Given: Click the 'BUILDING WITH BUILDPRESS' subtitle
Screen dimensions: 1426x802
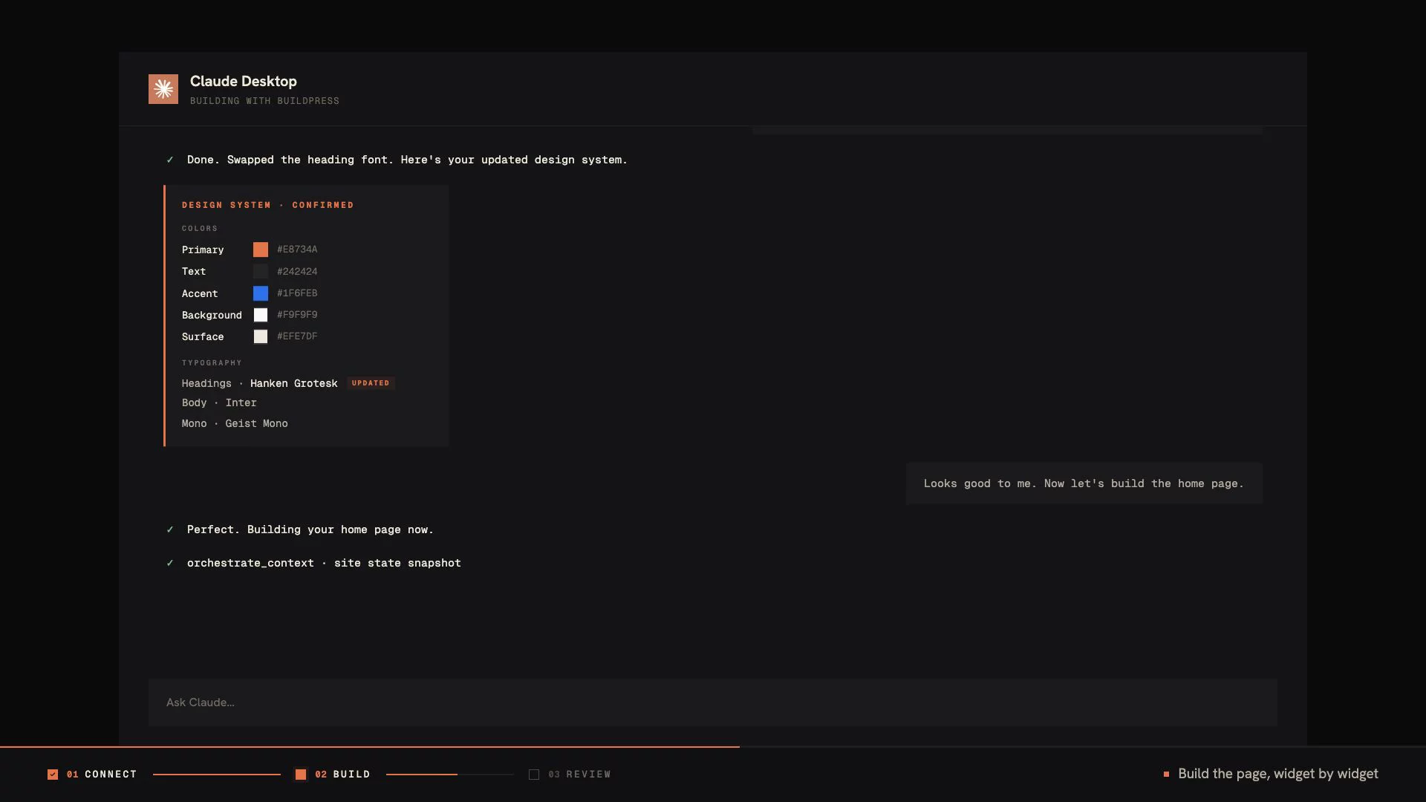Looking at the screenshot, I should [x=264, y=101].
